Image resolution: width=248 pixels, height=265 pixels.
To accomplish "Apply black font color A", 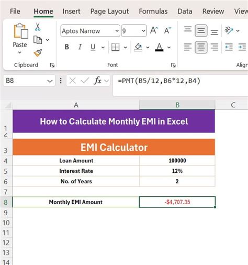I will [159, 47].
